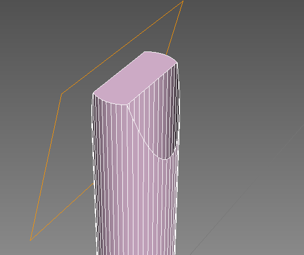Click the orange plane's middle-left corner vertex
This screenshot has width=304, height=255.
[61, 94]
